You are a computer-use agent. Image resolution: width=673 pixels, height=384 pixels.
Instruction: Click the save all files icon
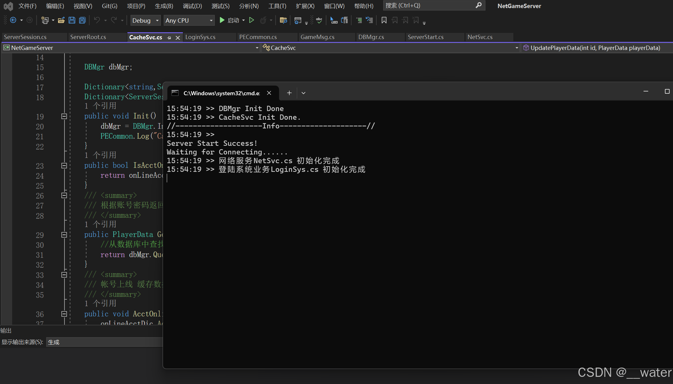[x=82, y=20]
